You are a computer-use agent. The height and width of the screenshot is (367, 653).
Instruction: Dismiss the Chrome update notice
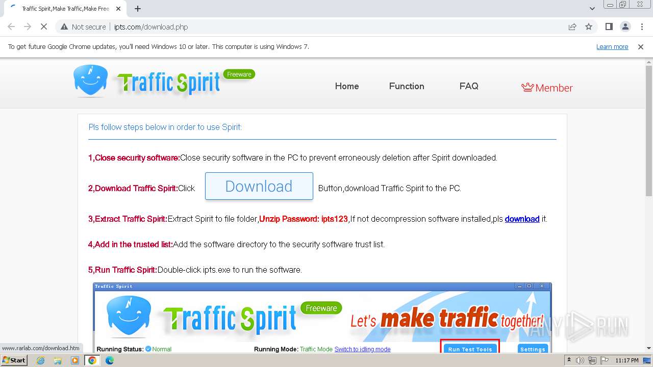coord(641,46)
